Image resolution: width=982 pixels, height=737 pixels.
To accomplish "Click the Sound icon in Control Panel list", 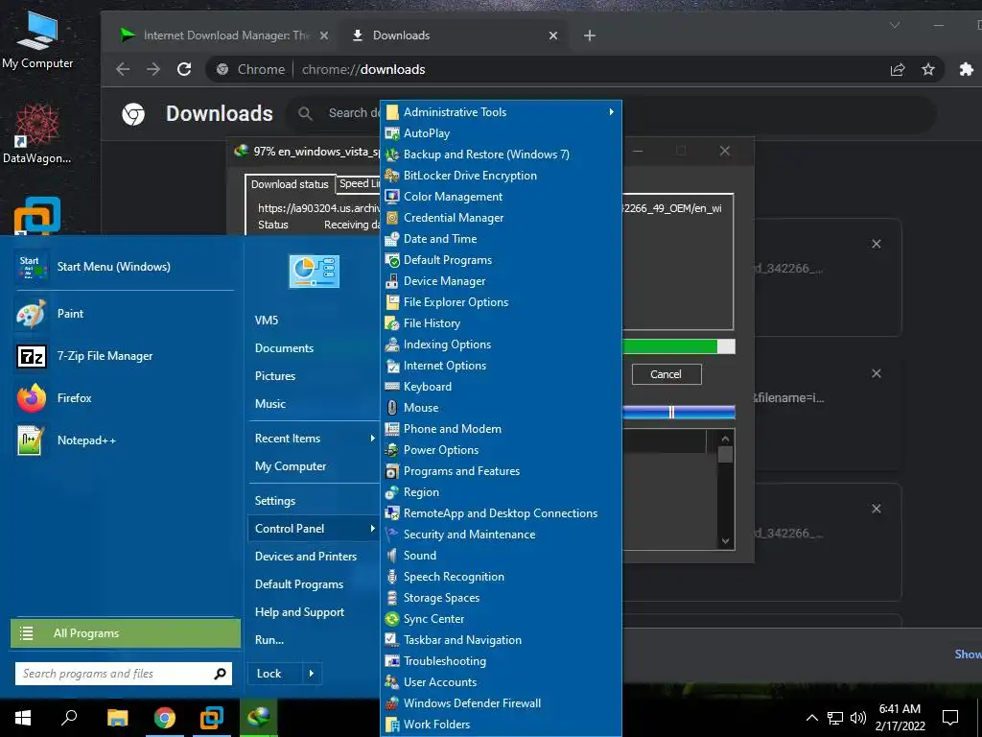I will [x=392, y=556].
